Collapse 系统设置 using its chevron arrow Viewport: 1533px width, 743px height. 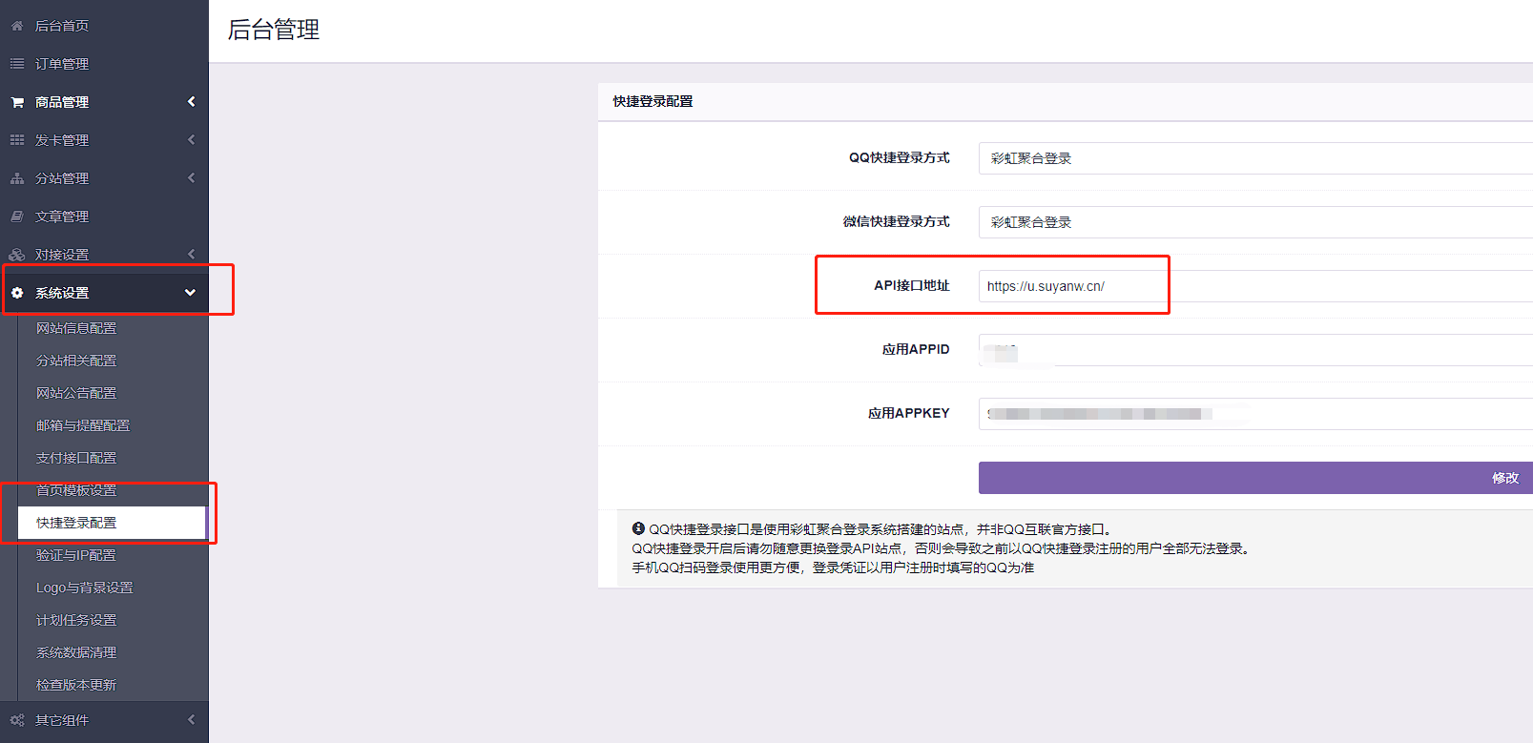190,293
